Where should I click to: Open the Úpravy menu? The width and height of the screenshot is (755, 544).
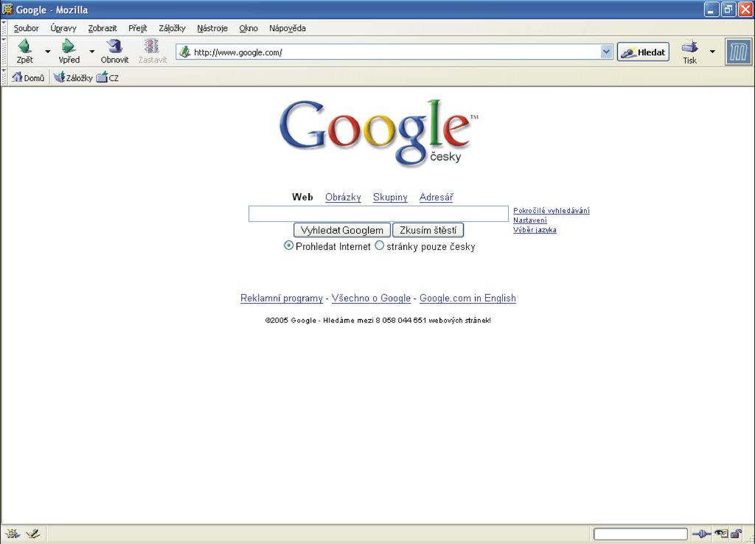63,29
